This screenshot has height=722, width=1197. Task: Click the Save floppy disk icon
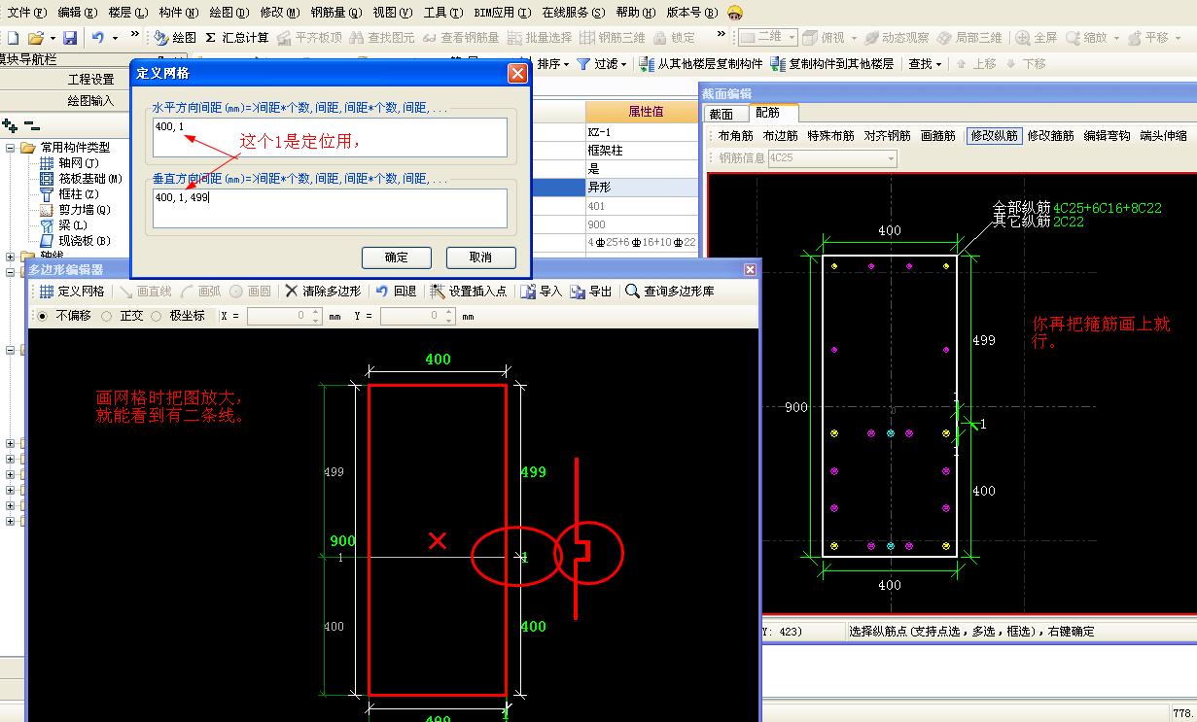70,38
